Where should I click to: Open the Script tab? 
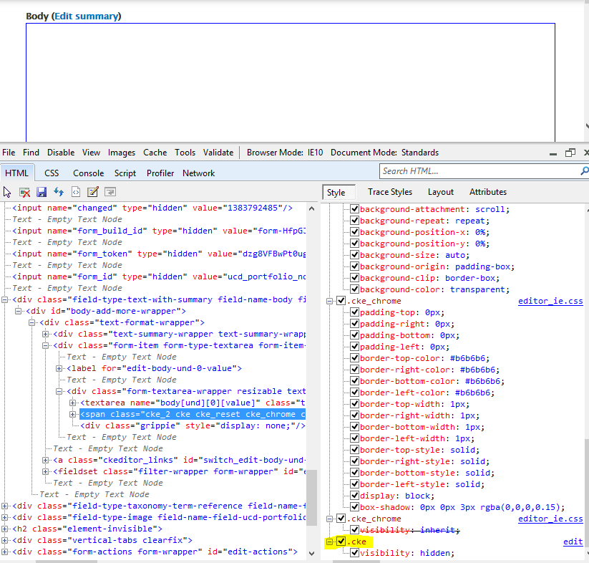[125, 173]
